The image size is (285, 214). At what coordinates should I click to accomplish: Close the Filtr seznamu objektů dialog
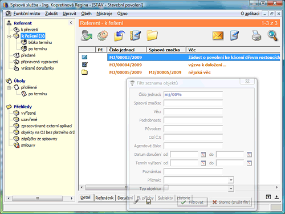point(247,82)
